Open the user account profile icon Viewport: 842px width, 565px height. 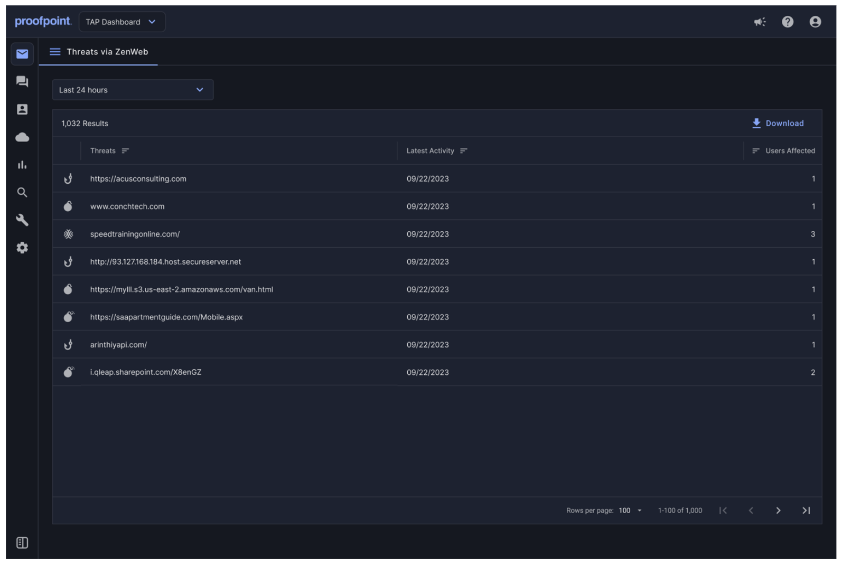(x=815, y=22)
